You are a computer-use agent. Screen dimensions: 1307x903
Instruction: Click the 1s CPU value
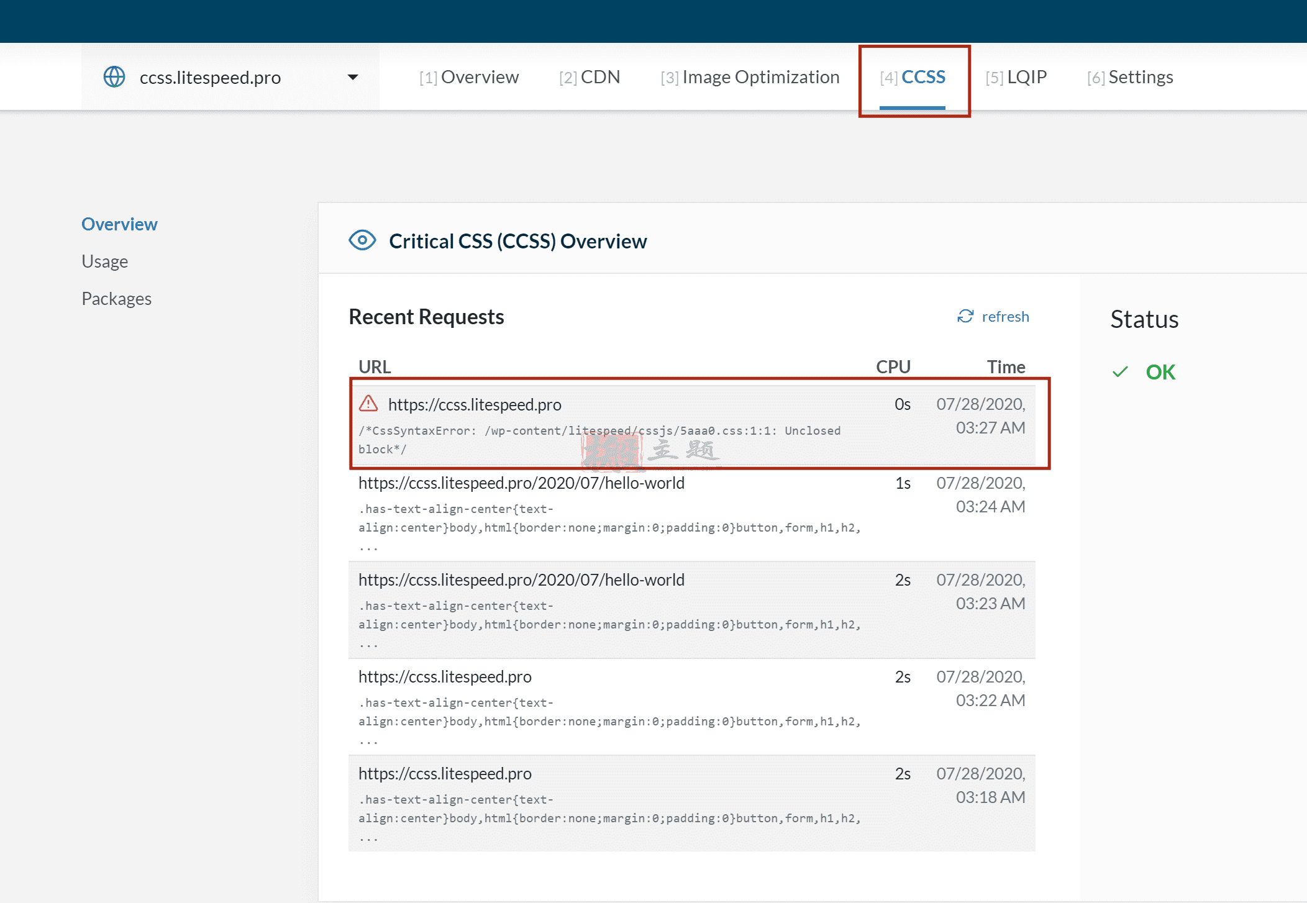click(x=903, y=483)
